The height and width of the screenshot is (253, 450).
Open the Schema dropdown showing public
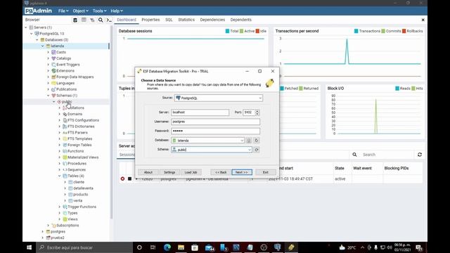(250, 150)
